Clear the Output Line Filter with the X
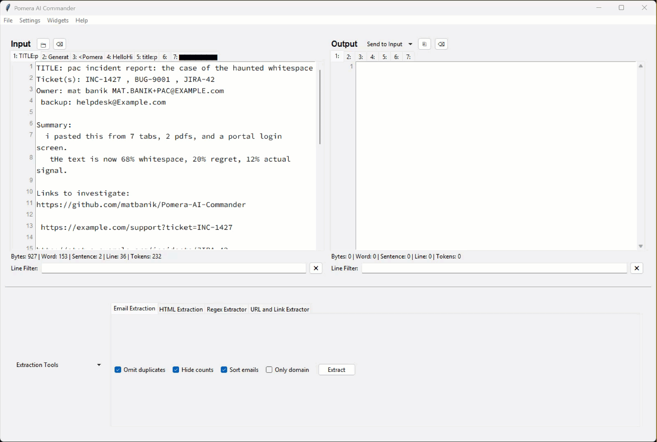This screenshot has height=442, width=657. tap(637, 268)
